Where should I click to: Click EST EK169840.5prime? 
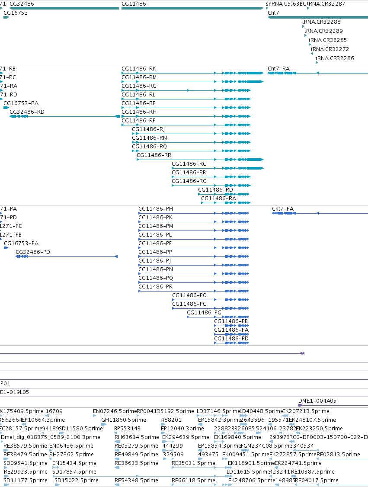[237, 437]
